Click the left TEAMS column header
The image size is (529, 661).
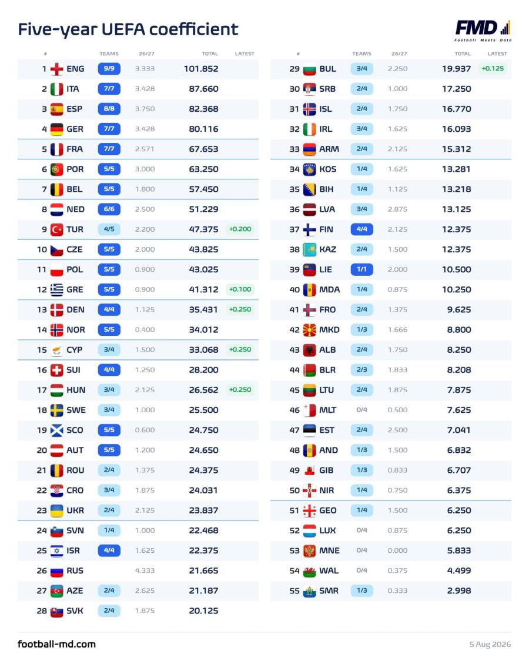(109, 54)
